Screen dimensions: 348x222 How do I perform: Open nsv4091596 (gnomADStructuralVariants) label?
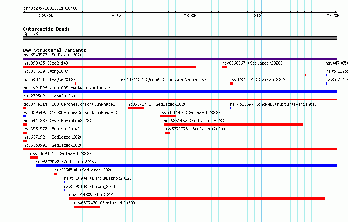(x=67, y=88)
